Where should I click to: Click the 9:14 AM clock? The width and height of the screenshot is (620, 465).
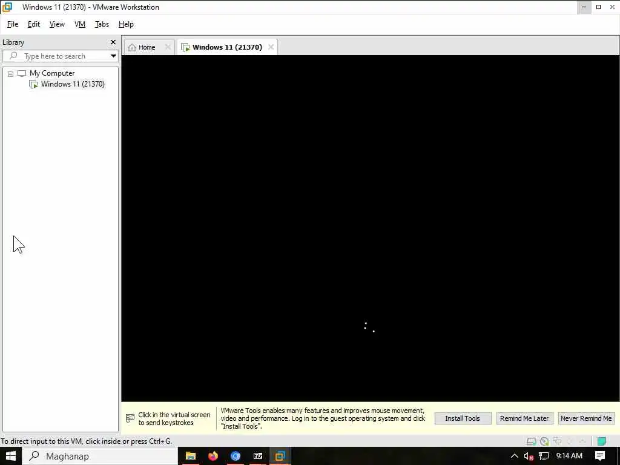pos(569,456)
